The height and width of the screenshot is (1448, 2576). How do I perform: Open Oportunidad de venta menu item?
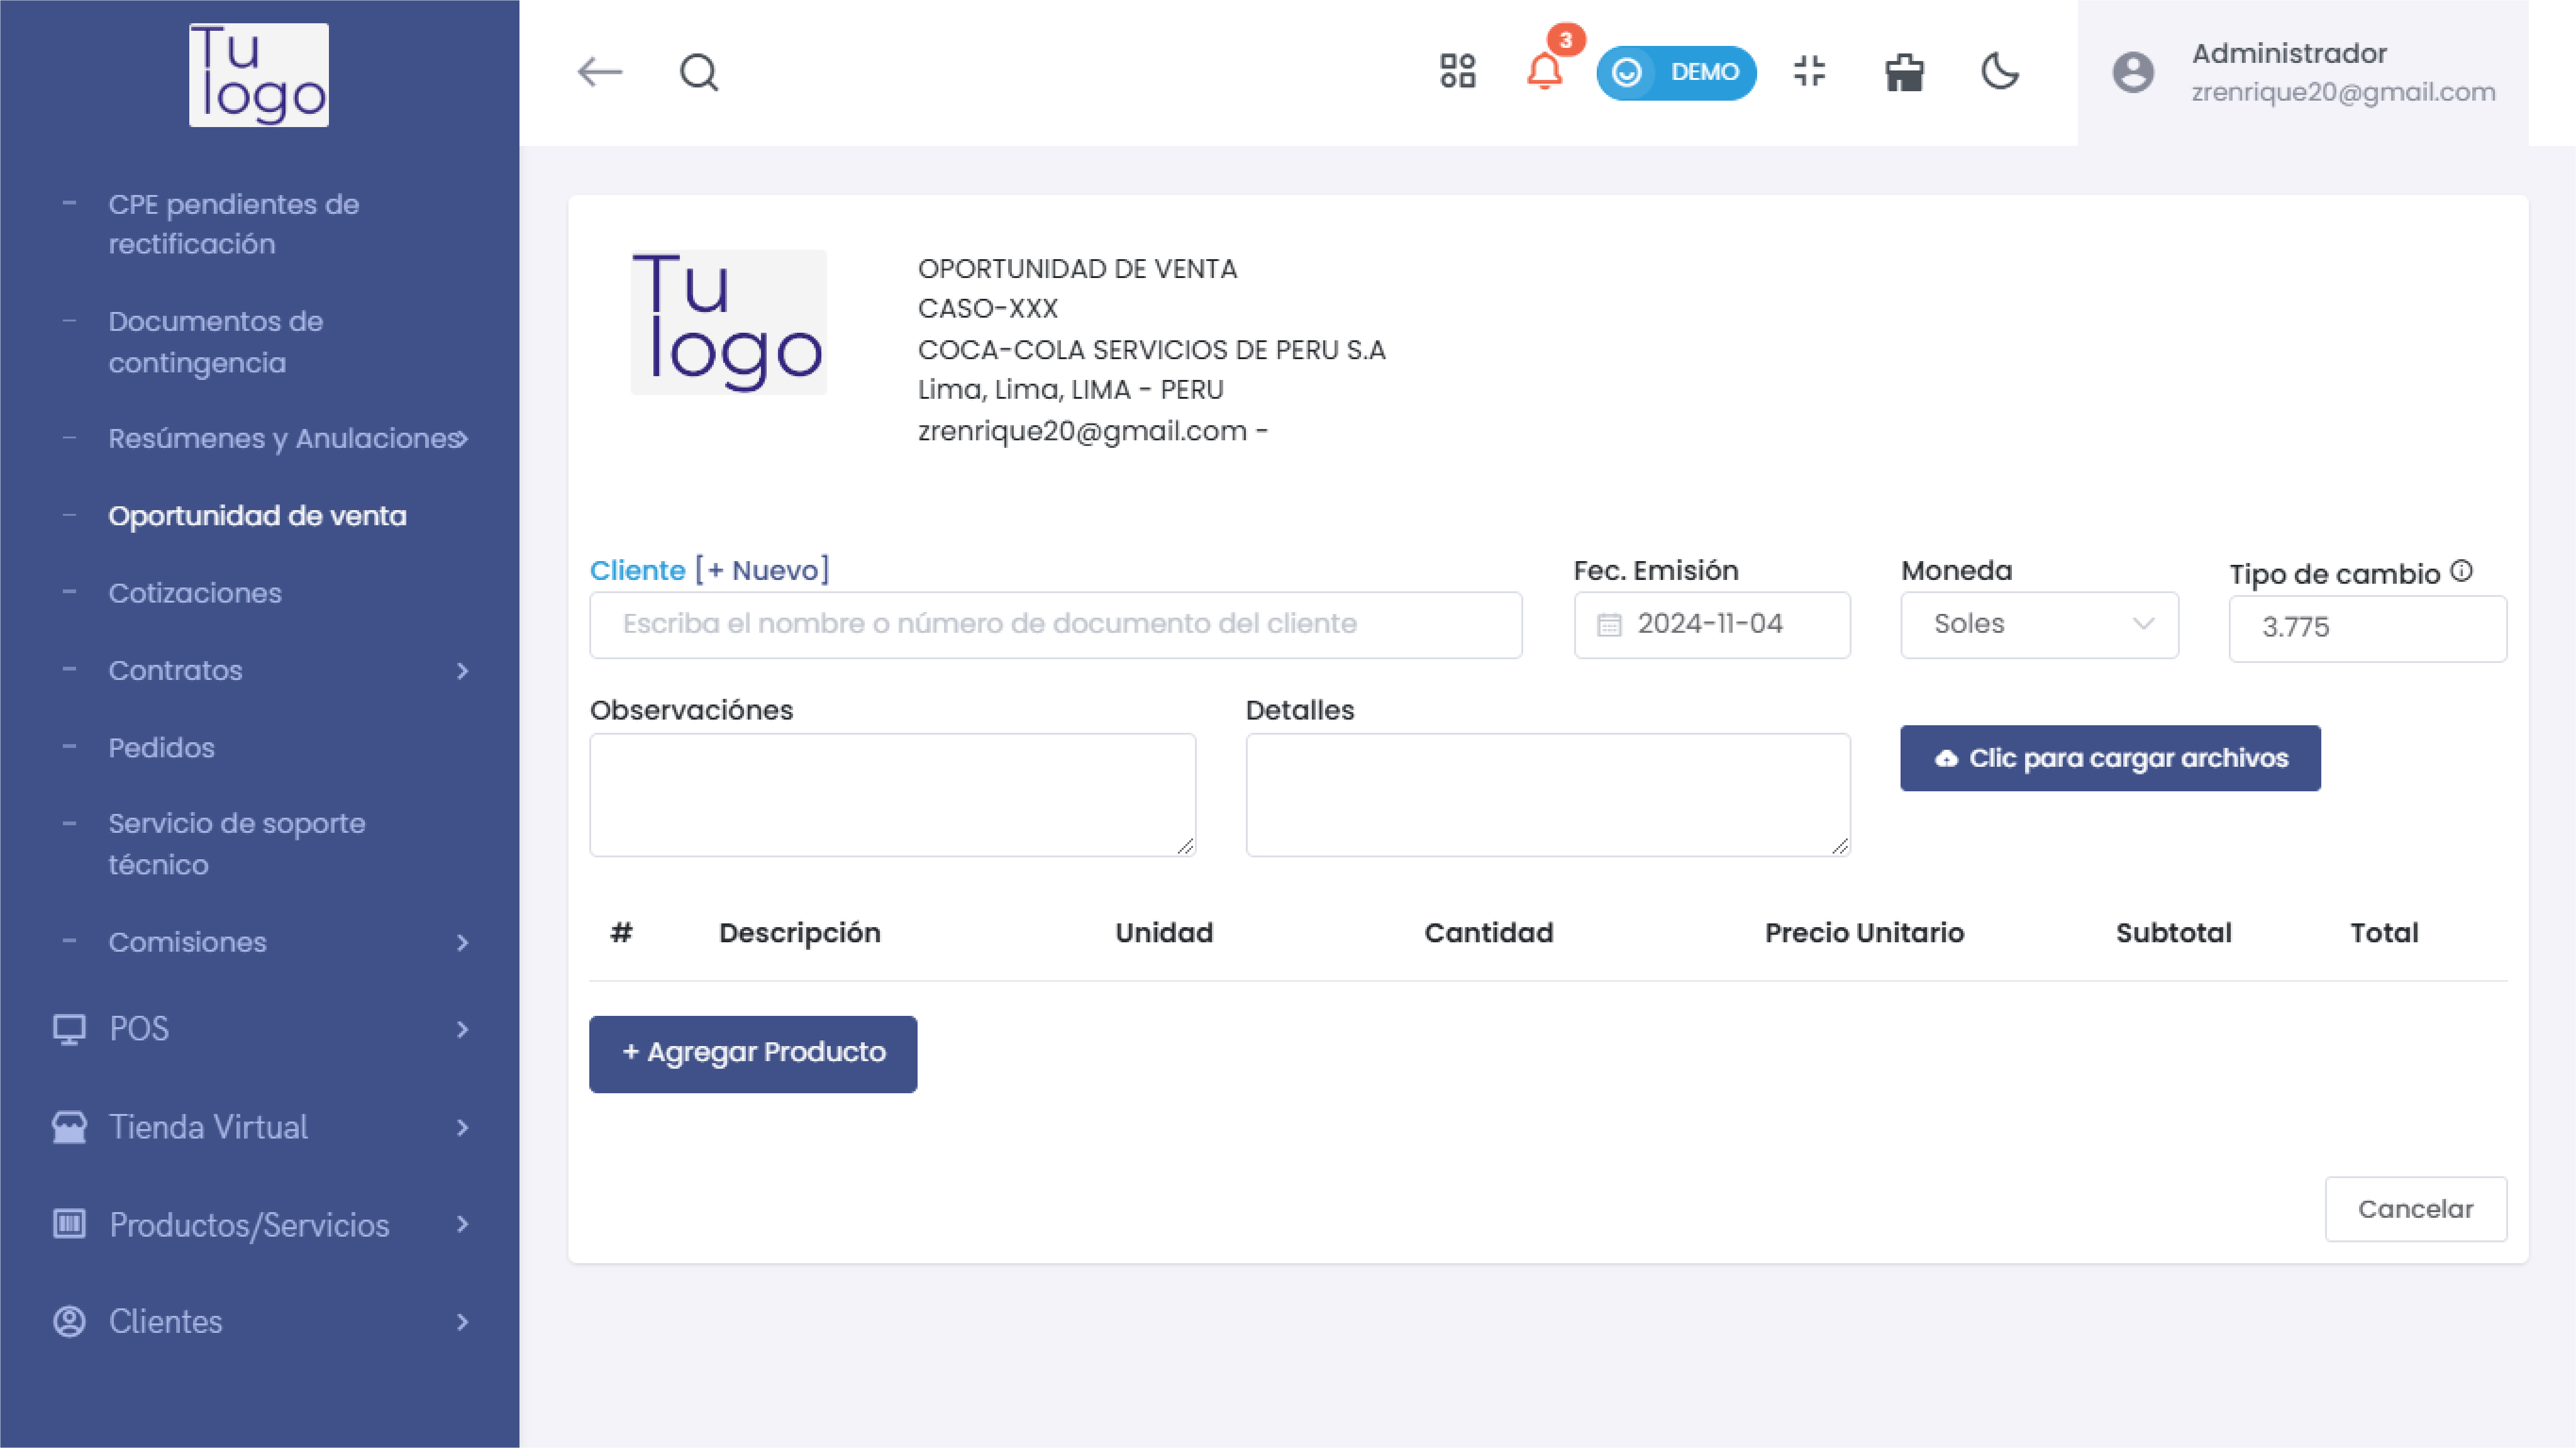[257, 516]
